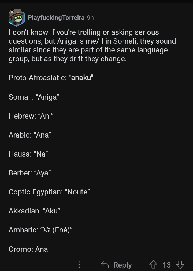193x271 pixels.
Task: Select the bold anāku text
Action: click(x=81, y=78)
